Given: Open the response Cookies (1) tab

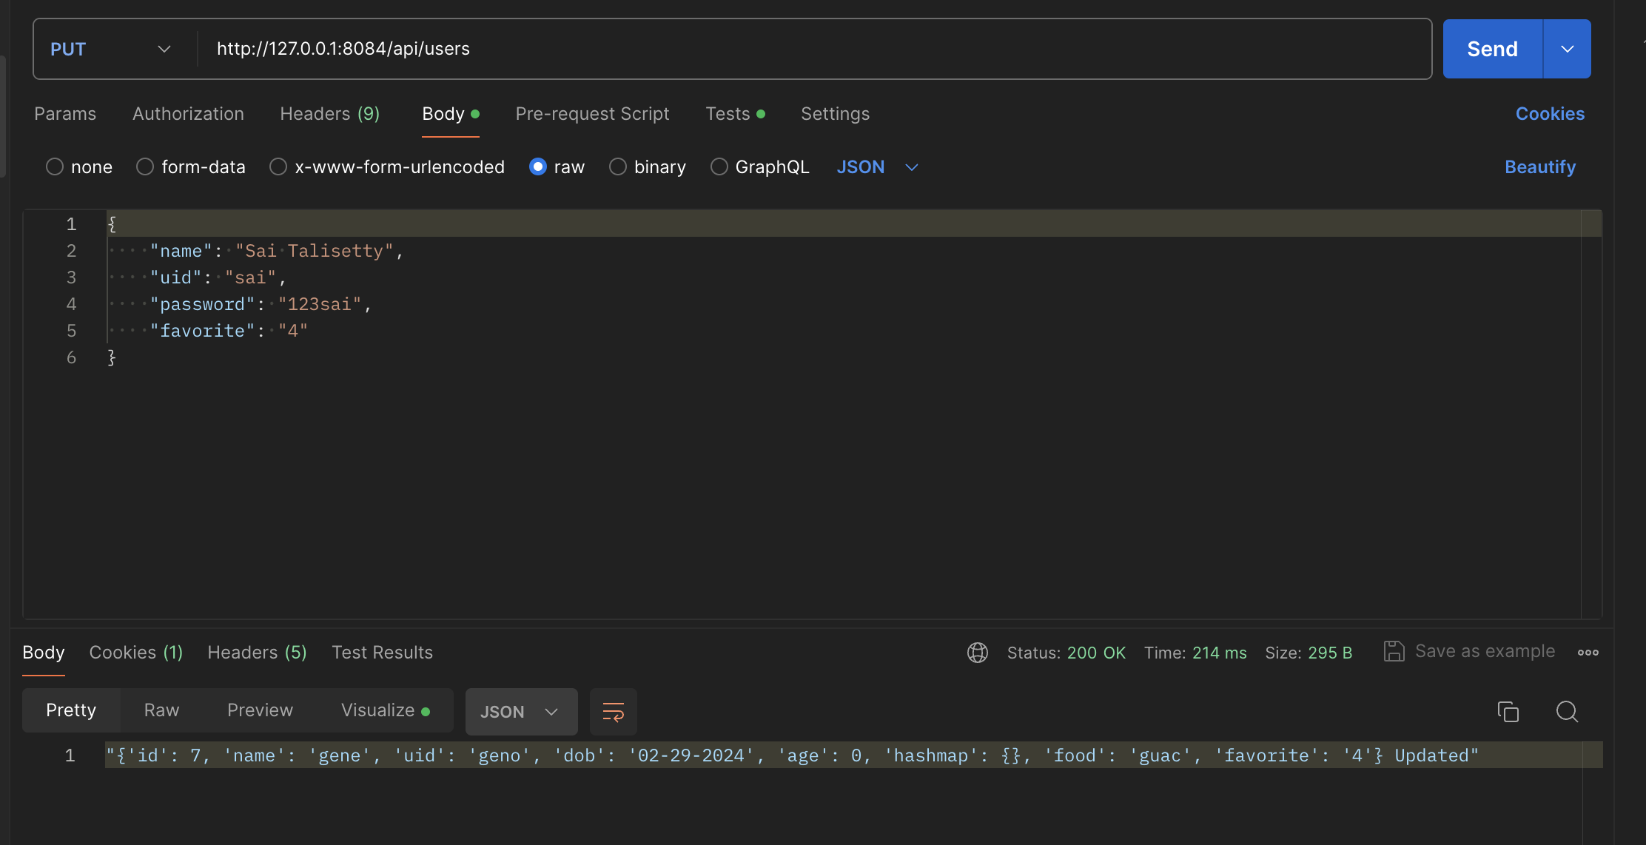Looking at the screenshot, I should click(x=136, y=653).
